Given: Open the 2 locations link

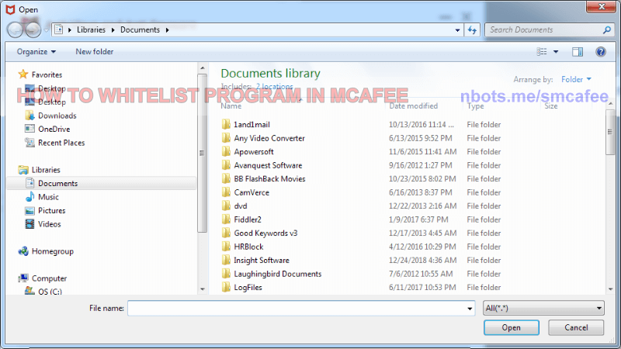Looking at the screenshot, I should [x=274, y=86].
